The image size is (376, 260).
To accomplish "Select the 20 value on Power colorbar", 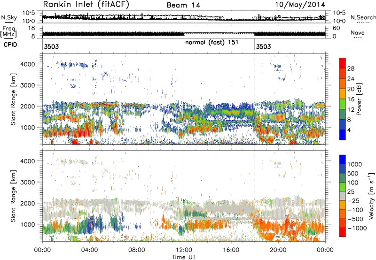I will 351,89.
